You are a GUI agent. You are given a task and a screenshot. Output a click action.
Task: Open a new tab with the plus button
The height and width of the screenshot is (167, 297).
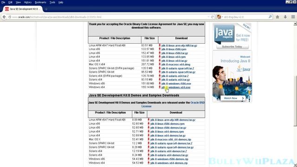pos(46,9)
